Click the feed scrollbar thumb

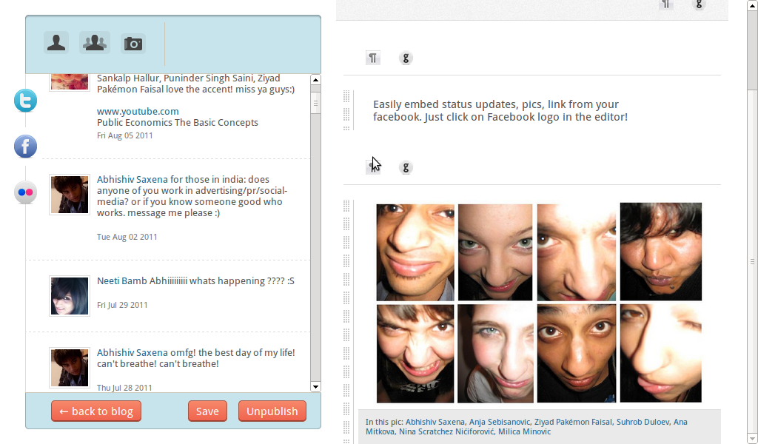315,102
